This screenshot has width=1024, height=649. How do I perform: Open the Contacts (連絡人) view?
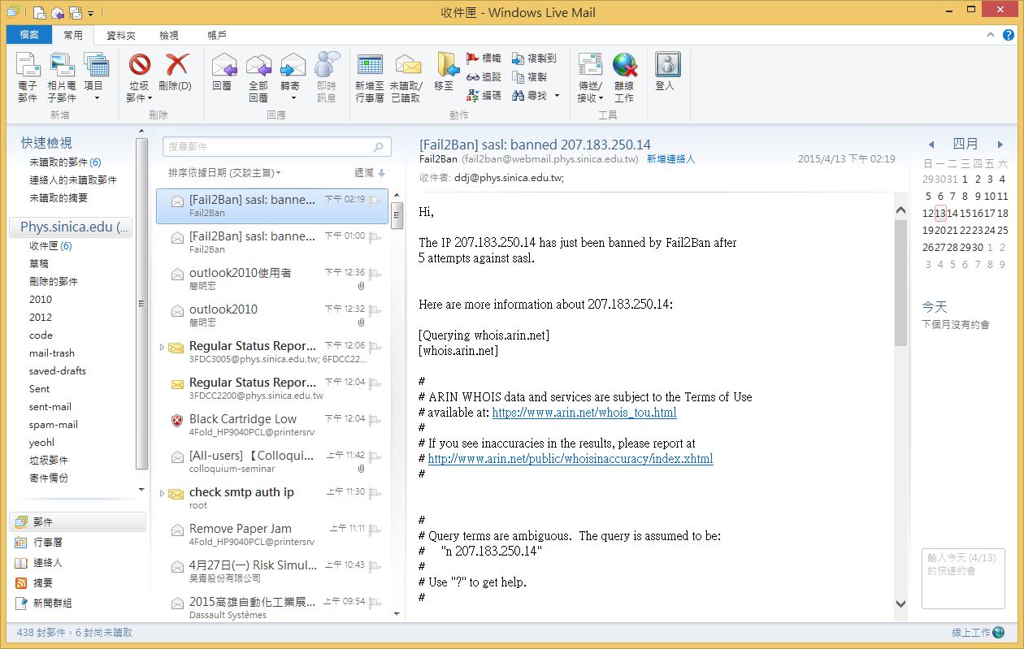coord(48,563)
